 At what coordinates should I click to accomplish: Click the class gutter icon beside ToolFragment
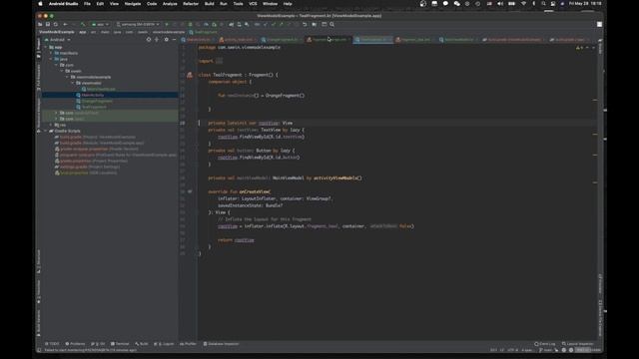click(190, 75)
